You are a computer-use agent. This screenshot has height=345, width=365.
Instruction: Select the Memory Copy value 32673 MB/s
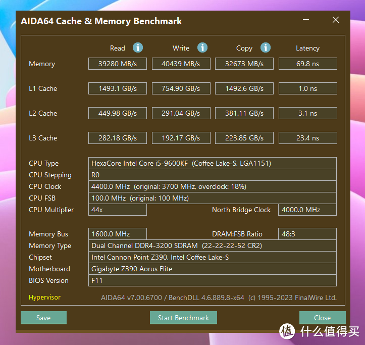click(x=244, y=64)
